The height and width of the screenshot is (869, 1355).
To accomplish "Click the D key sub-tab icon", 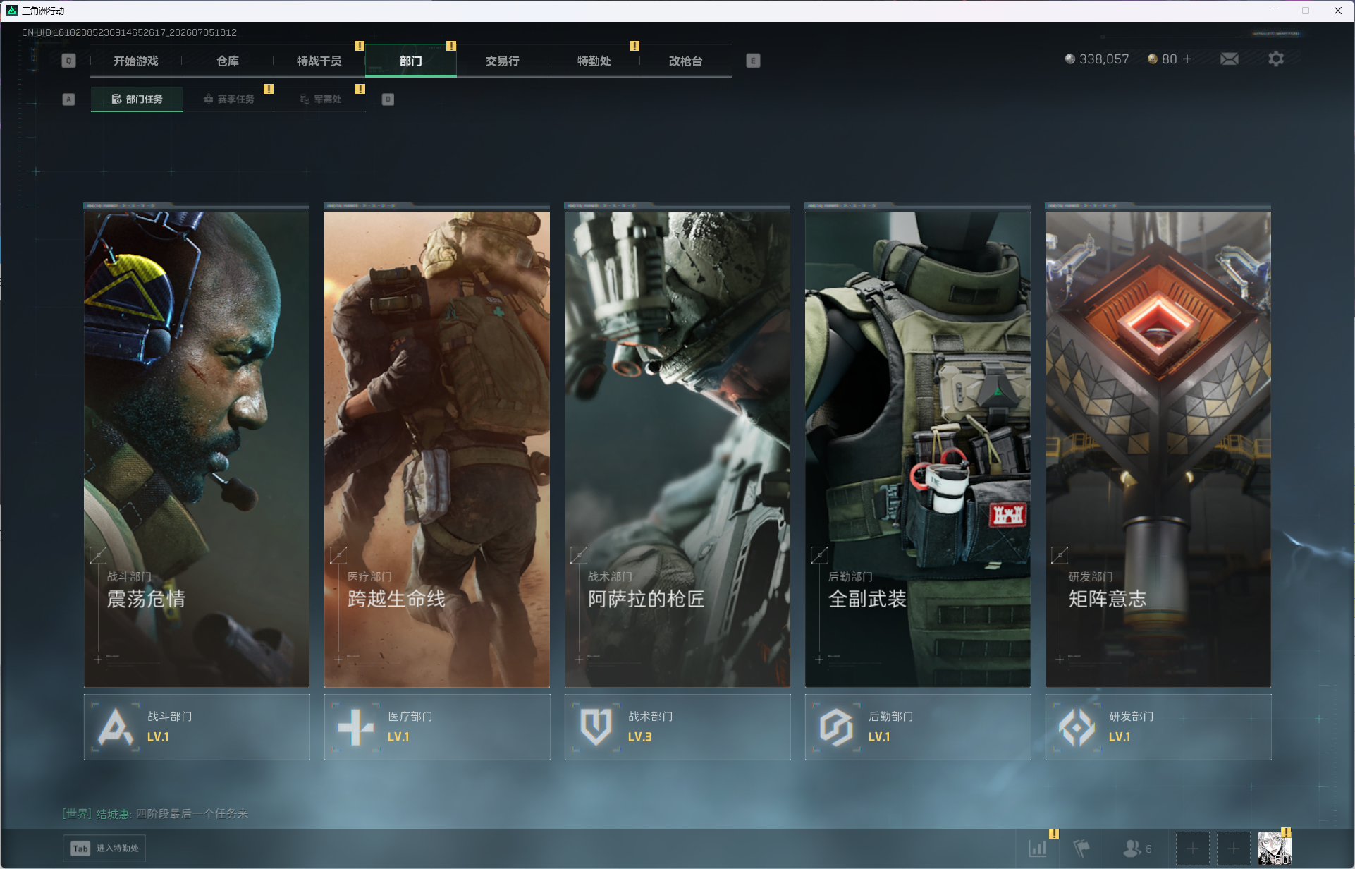I will pos(388,99).
